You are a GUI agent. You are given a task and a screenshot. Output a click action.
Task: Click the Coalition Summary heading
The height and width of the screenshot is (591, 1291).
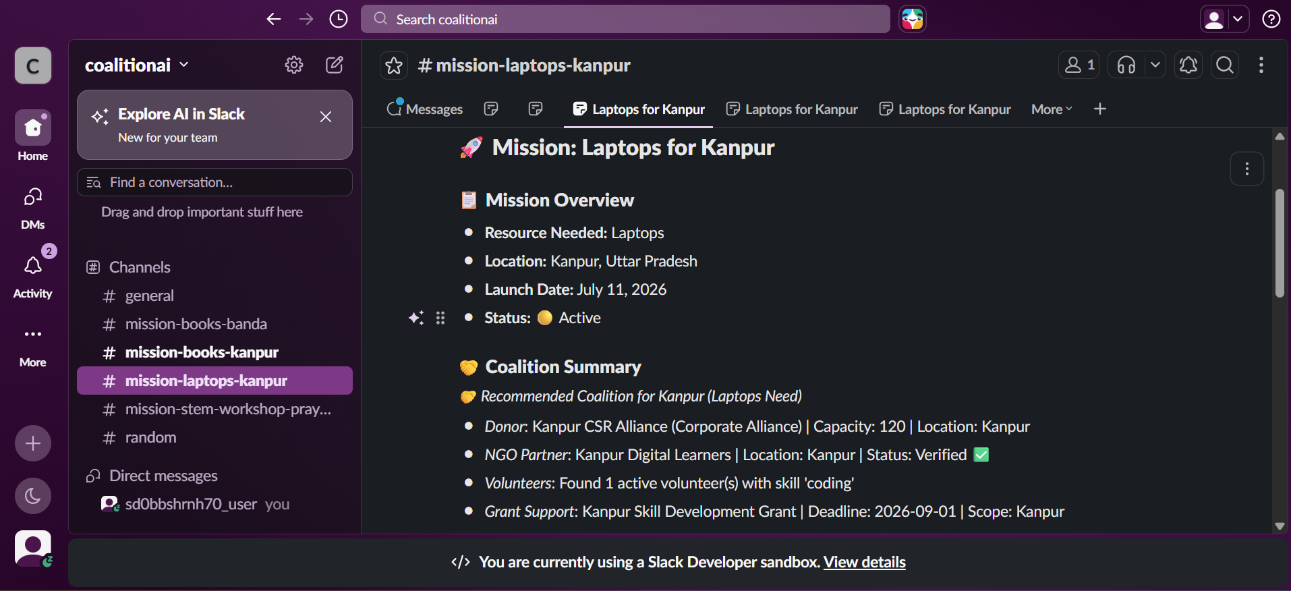[563, 366]
